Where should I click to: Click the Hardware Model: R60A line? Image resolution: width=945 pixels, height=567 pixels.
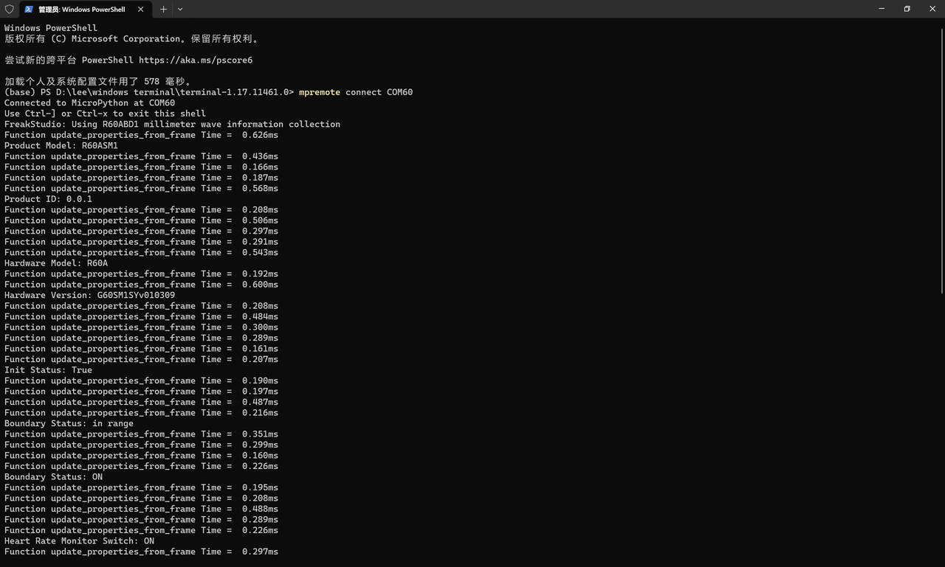[56, 263]
